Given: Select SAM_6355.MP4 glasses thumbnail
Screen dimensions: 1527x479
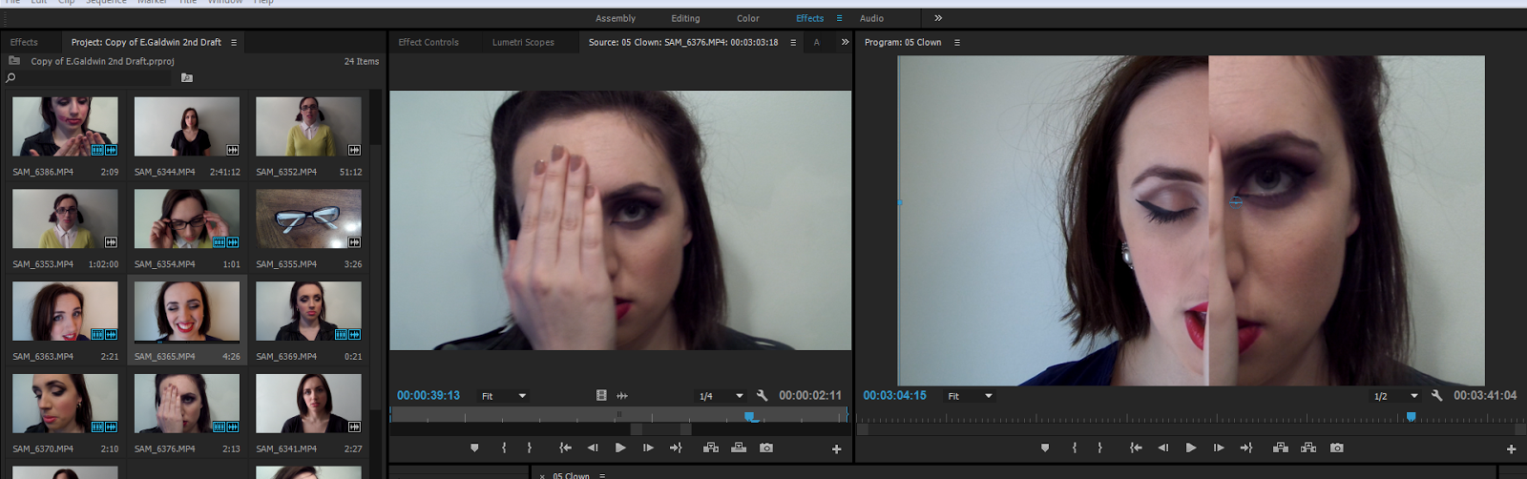Looking at the screenshot, I should [308, 219].
